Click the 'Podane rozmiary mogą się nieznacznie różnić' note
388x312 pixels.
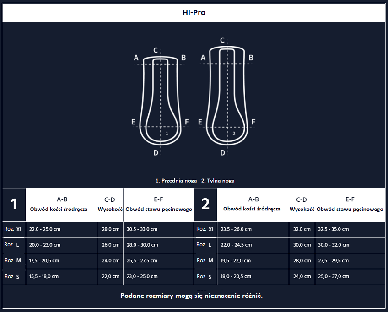pyautogui.click(x=191, y=296)
